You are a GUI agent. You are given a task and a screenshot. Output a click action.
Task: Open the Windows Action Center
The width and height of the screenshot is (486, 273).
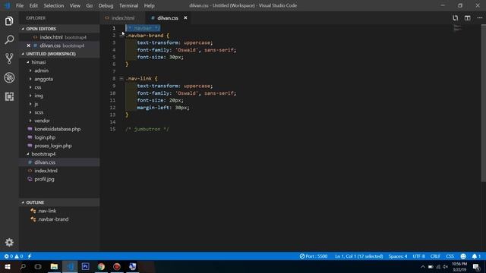(x=476, y=267)
